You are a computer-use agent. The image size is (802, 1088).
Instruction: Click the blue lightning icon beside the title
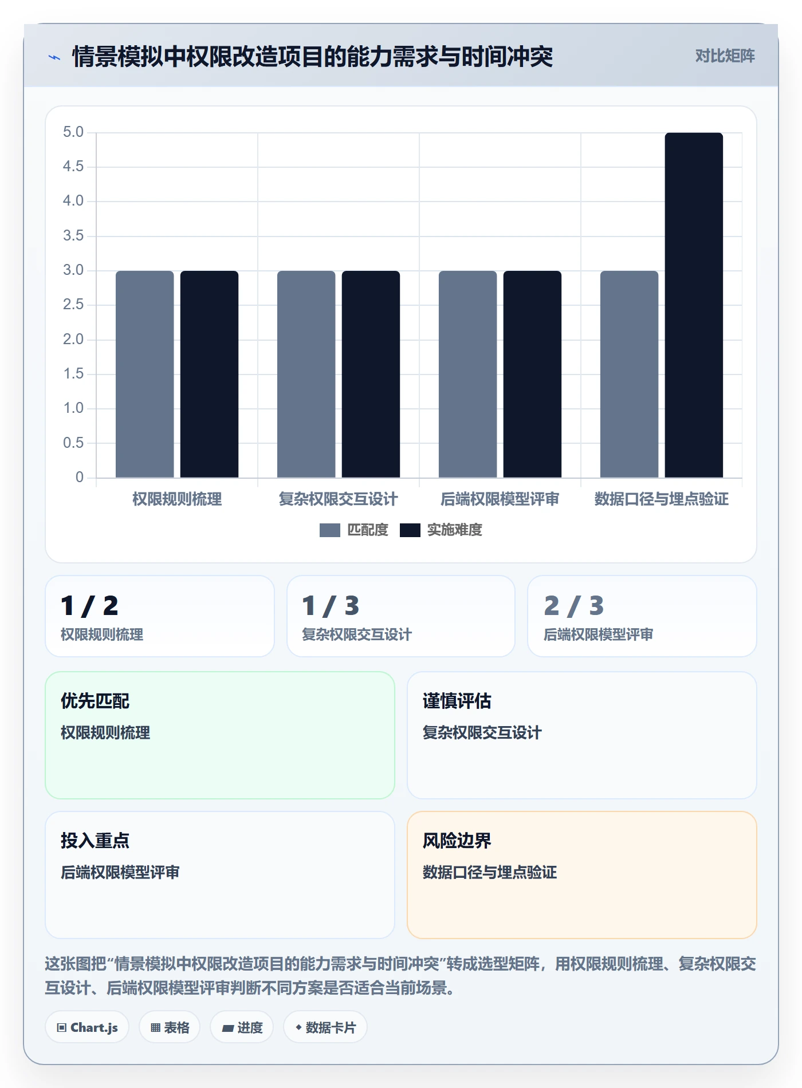click(x=54, y=57)
